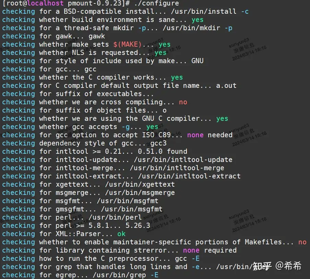The width and height of the screenshot is (310, 279).
Task: Click the red $(MAKE) variable text
Action: [x=128, y=44]
